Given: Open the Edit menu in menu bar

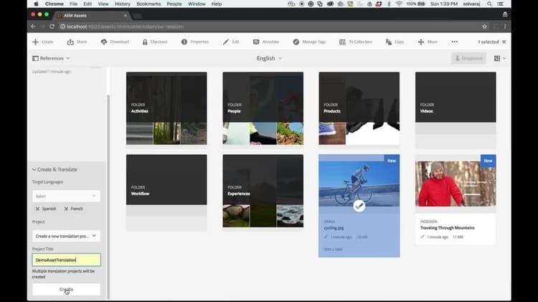Looking at the screenshot, I should (88, 4).
